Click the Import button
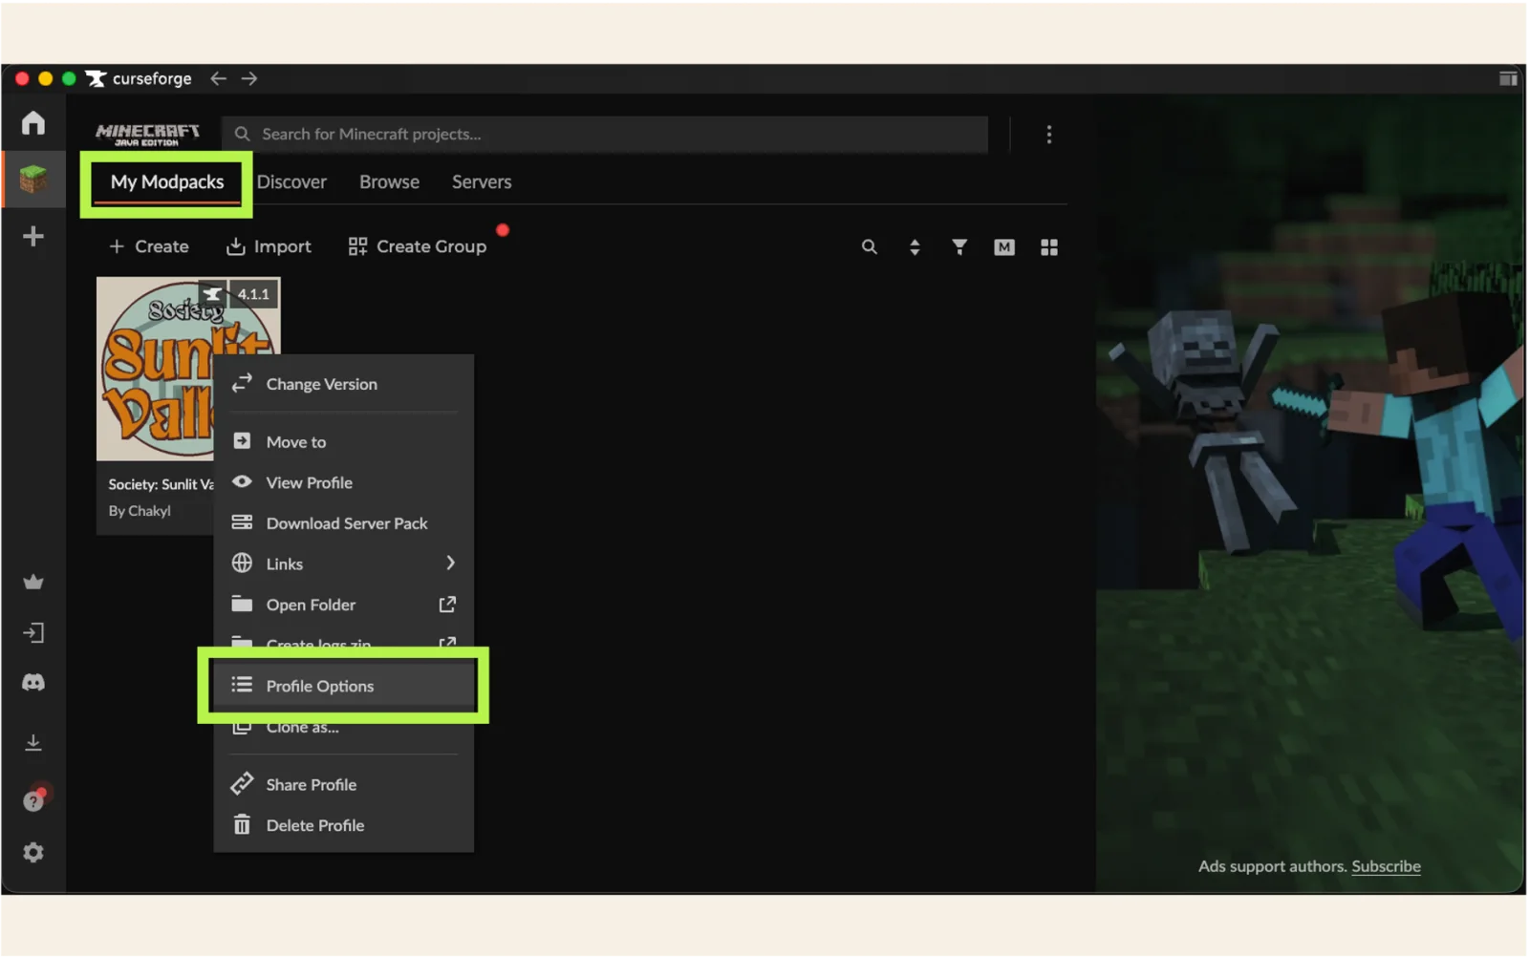The width and height of the screenshot is (1529, 957). [269, 246]
